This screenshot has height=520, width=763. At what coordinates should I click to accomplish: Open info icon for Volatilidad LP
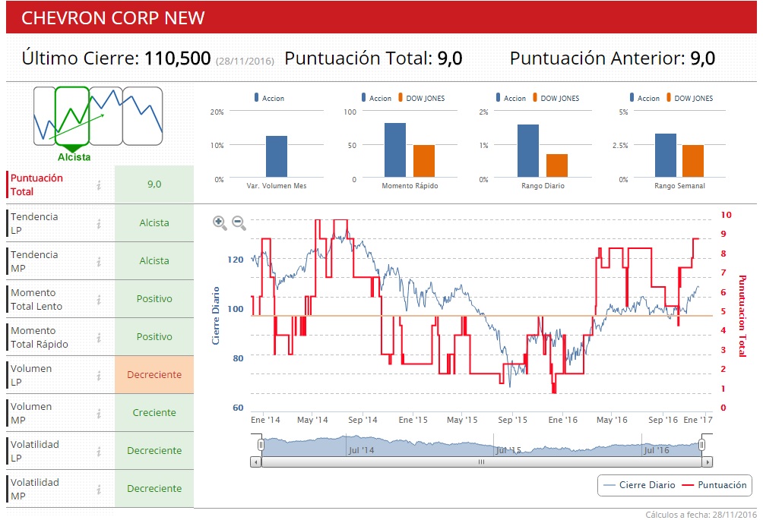click(x=99, y=451)
